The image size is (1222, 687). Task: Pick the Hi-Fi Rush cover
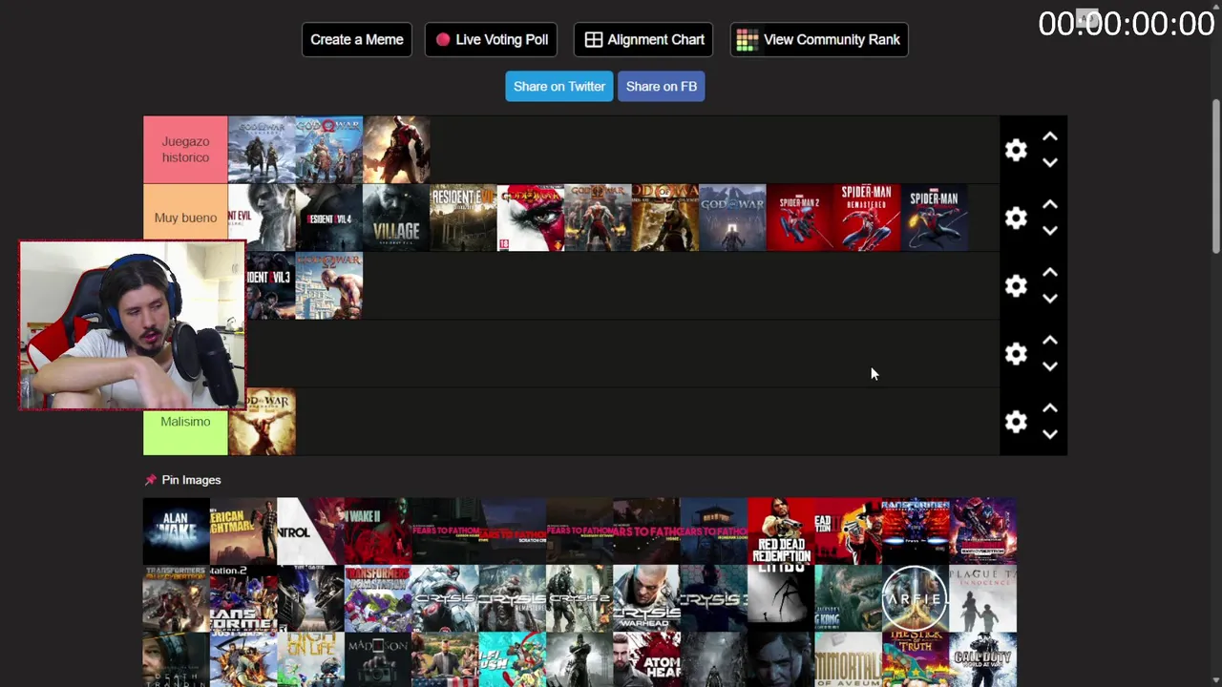[x=513, y=660]
